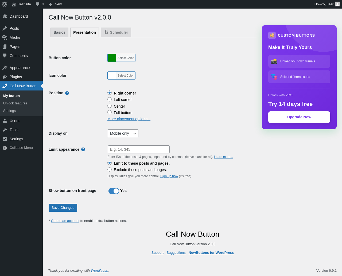Select the Left corner position
This screenshot has width=342, height=276.
point(110,99)
